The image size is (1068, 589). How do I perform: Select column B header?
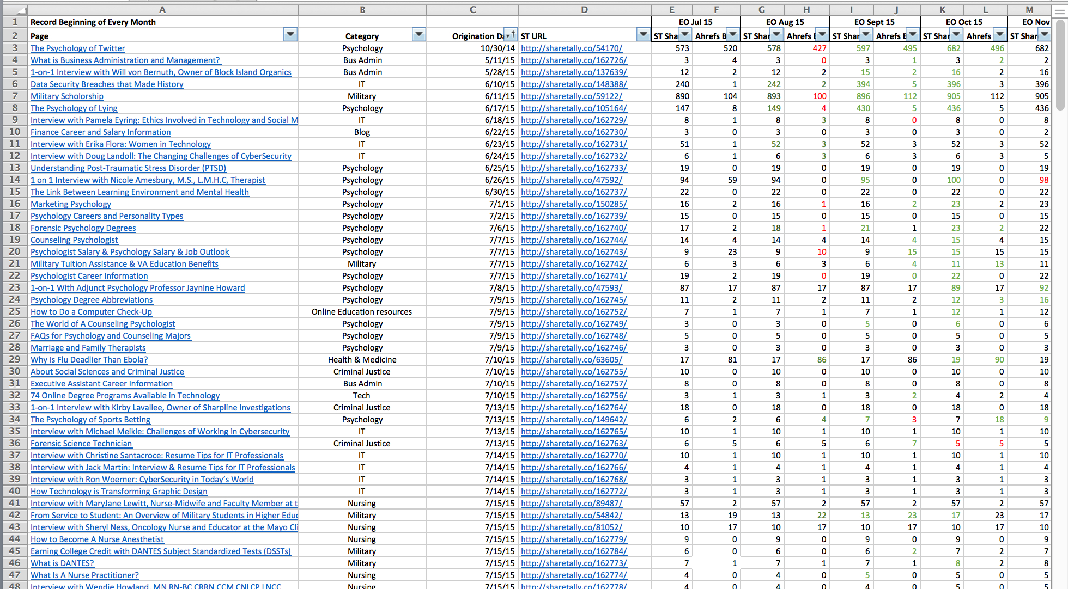tap(362, 9)
